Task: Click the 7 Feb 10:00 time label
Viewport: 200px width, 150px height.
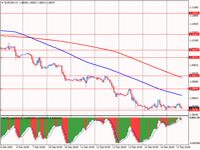Action: pos(39,147)
